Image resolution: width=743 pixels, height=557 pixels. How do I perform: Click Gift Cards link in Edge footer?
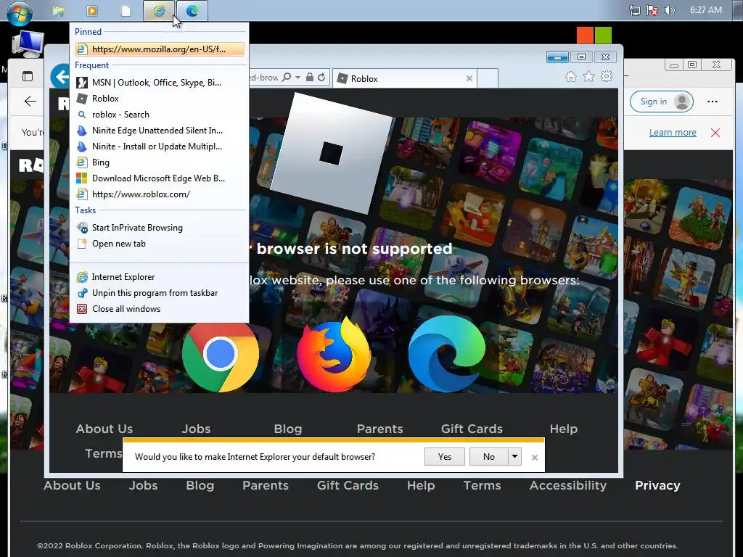point(348,485)
